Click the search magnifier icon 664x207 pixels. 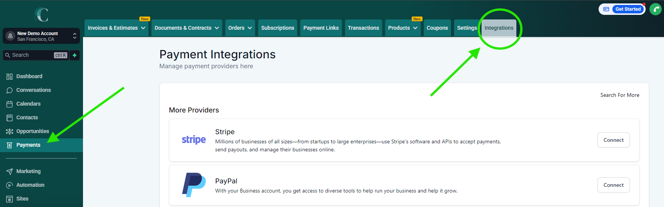(x=8, y=55)
